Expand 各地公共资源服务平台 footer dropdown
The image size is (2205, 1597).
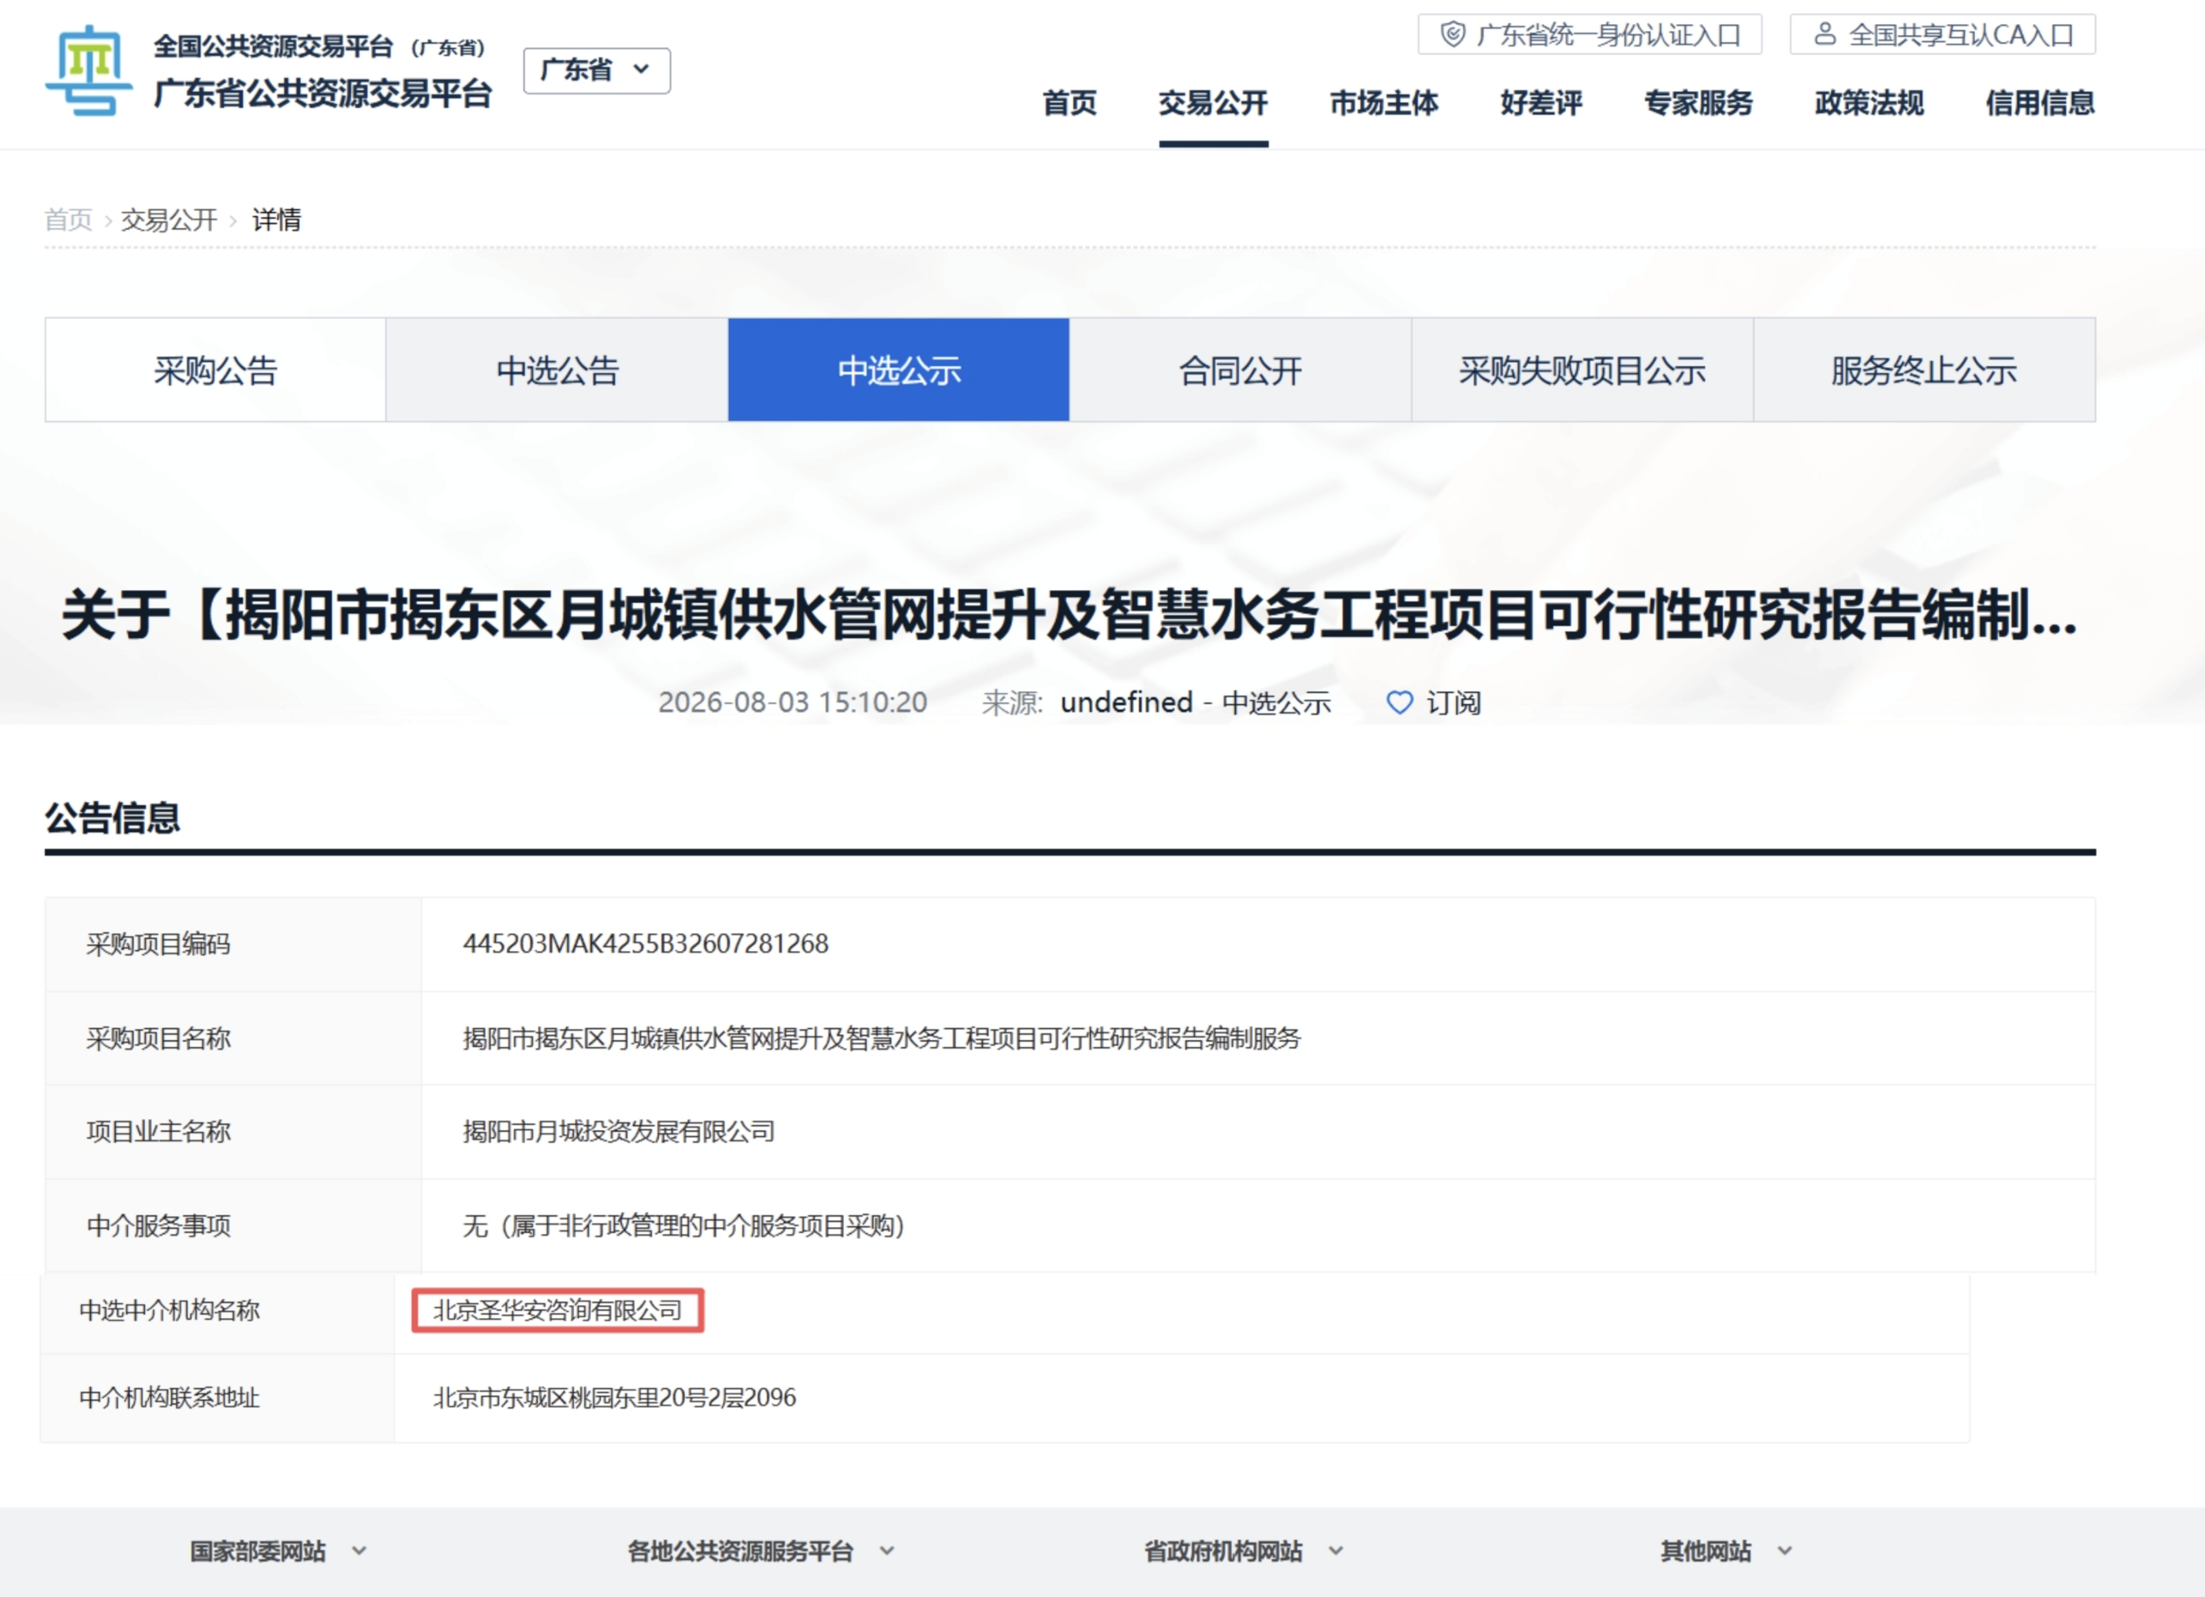tap(759, 1550)
